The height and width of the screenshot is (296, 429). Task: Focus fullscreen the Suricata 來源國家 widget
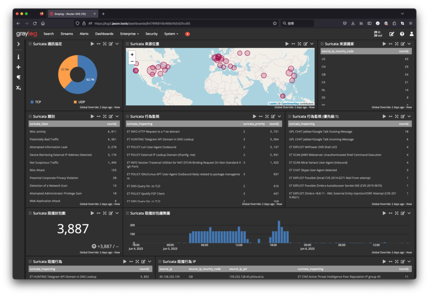(397, 44)
